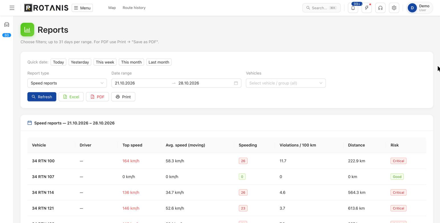Open the Vehicles group selector

pos(286,83)
